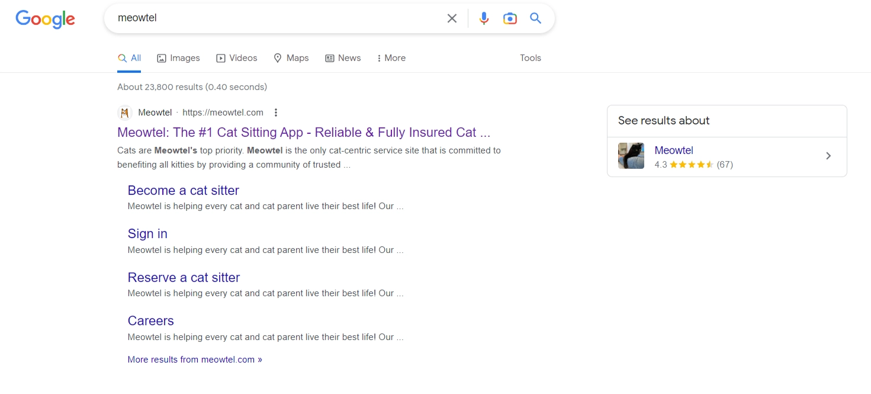The width and height of the screenshot is (871, 394).
Task: Switch to the Videos tab
Action: [237, 58]
